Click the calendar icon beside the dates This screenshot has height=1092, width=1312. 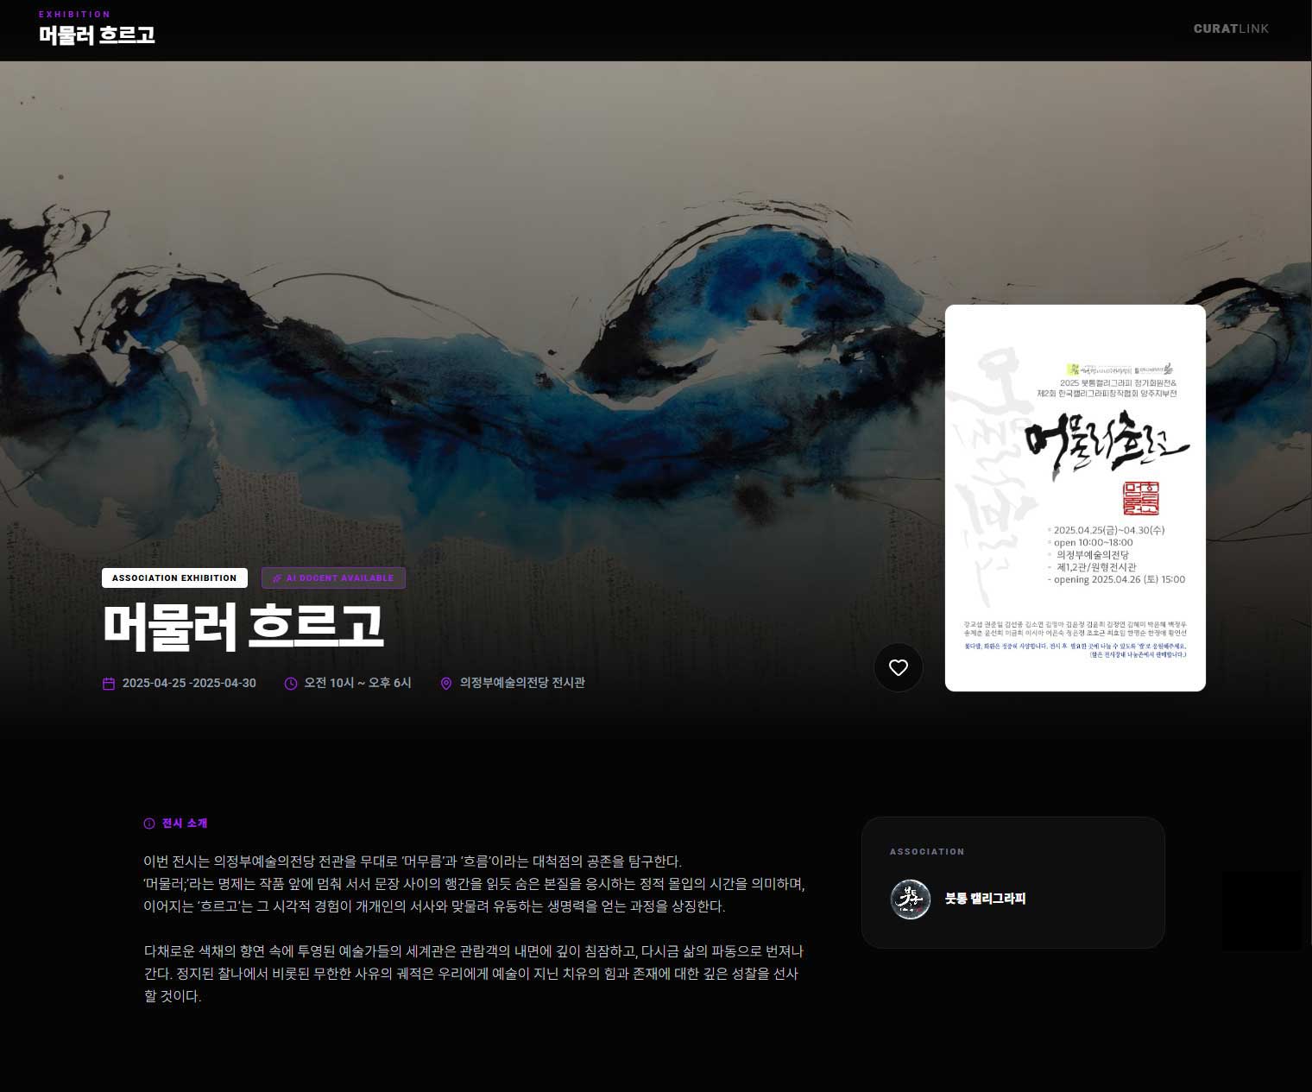109,684
